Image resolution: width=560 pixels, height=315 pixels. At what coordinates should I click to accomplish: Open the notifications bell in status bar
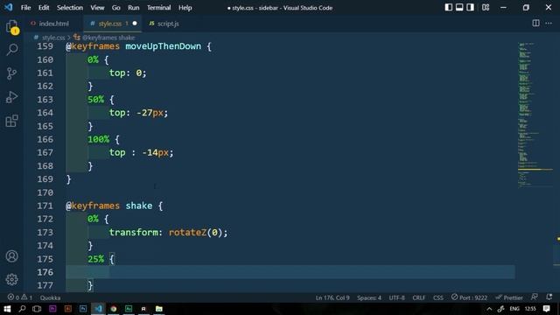pyautogui.click(x=549, y=297)
